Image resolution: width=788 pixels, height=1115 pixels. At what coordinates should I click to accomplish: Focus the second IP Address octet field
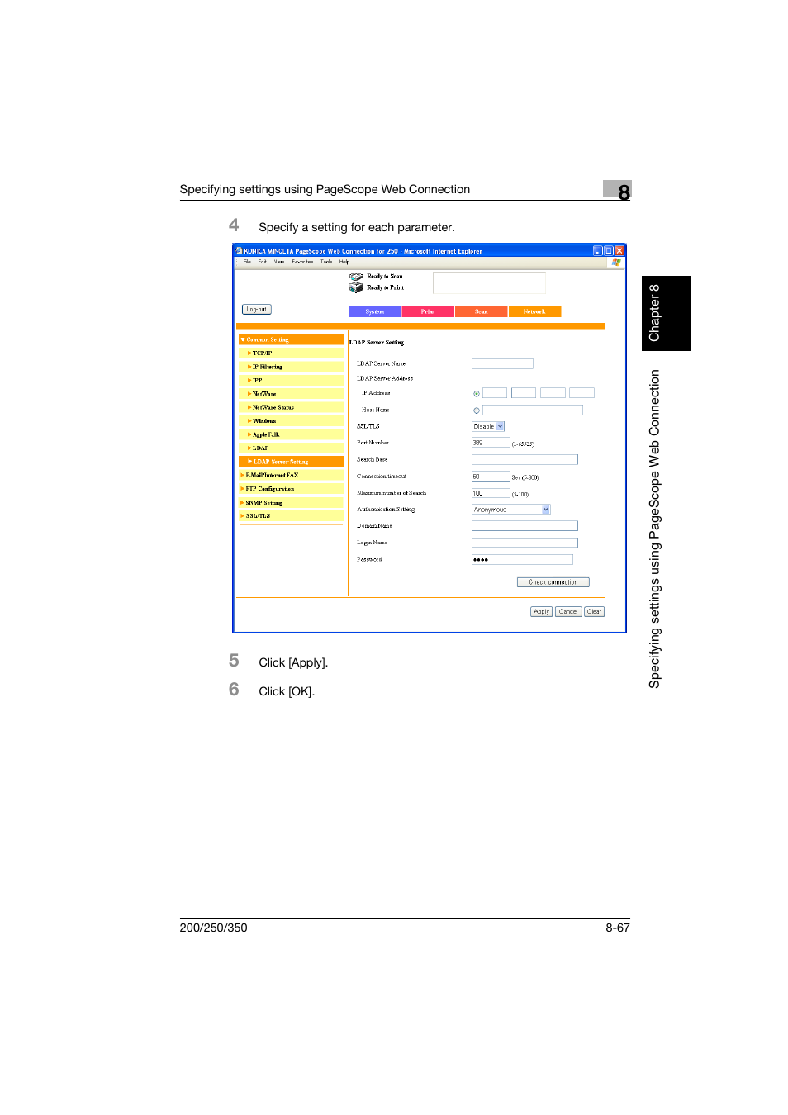(x=524, y=393)
